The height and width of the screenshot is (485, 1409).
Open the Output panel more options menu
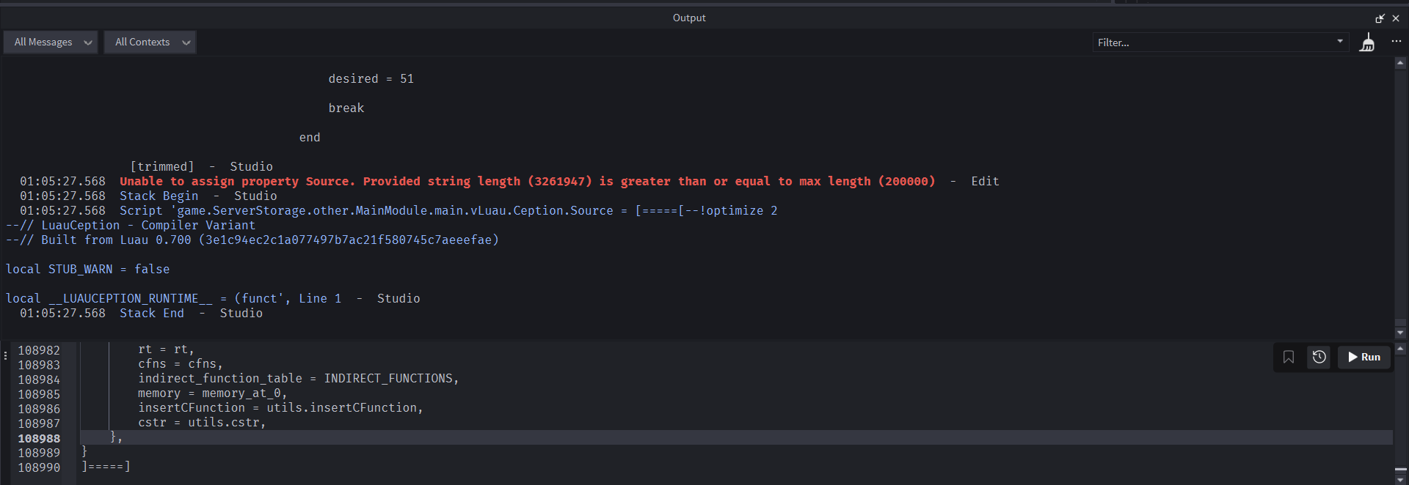1396,42
